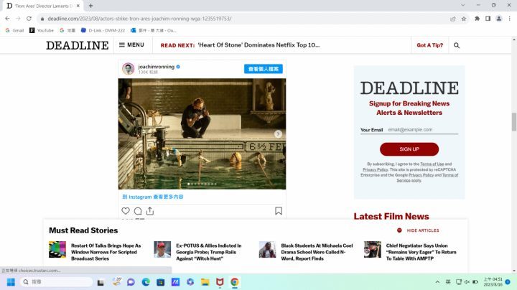This screenshot has height=290, width=517.
Task: Like the Instagram post with heart icon
Action: coord(126,211)
